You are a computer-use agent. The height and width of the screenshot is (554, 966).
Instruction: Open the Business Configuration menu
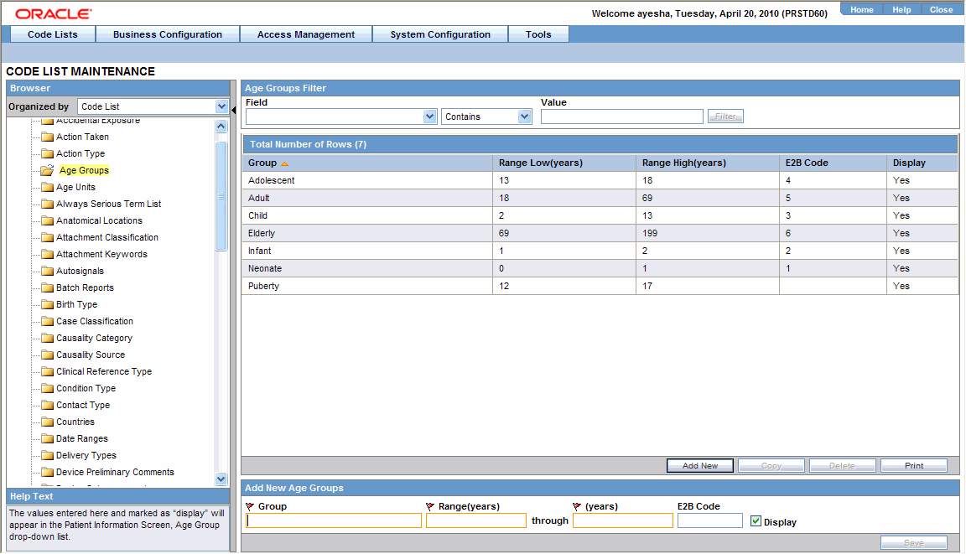168,34
